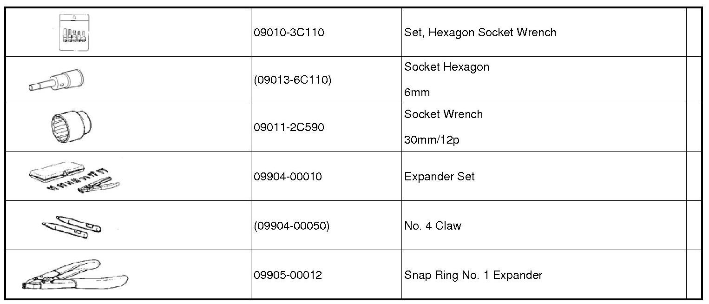This screenshot has height=304, width=709.
Task: Select part number (09013-6C110)
Action: coord(292,80)
